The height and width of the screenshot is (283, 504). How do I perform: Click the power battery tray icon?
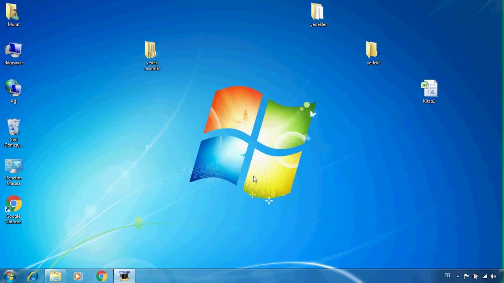click(x=475, y=276)
